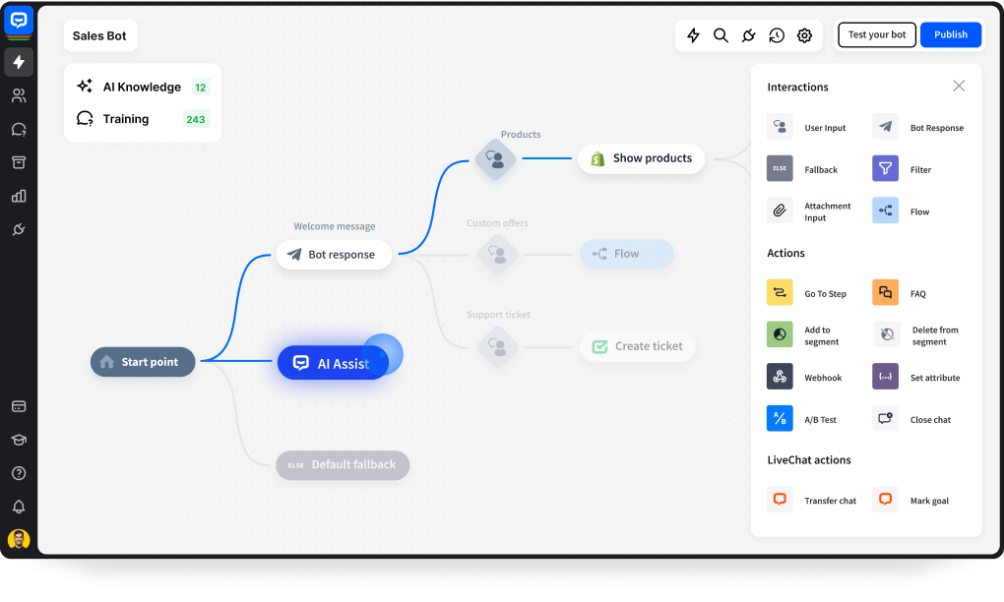Viewport: 1004px width, 602px height.
Task: Click the notifications bell in the sidebar
Action: point(20,506)
